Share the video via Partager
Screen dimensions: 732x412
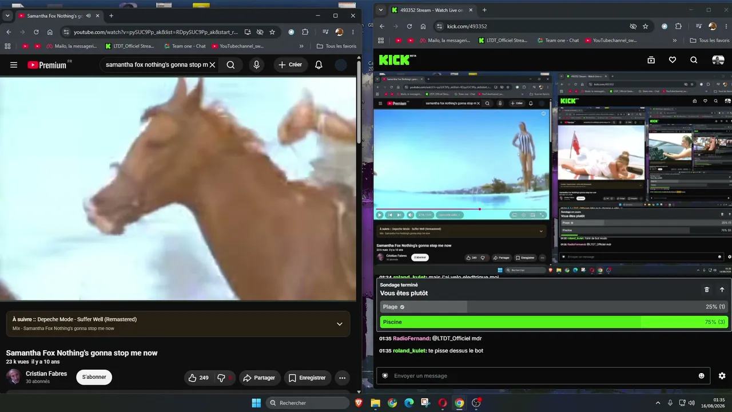258,378
